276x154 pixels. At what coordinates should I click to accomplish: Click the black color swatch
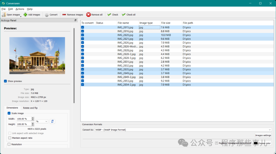pos(256,143)
